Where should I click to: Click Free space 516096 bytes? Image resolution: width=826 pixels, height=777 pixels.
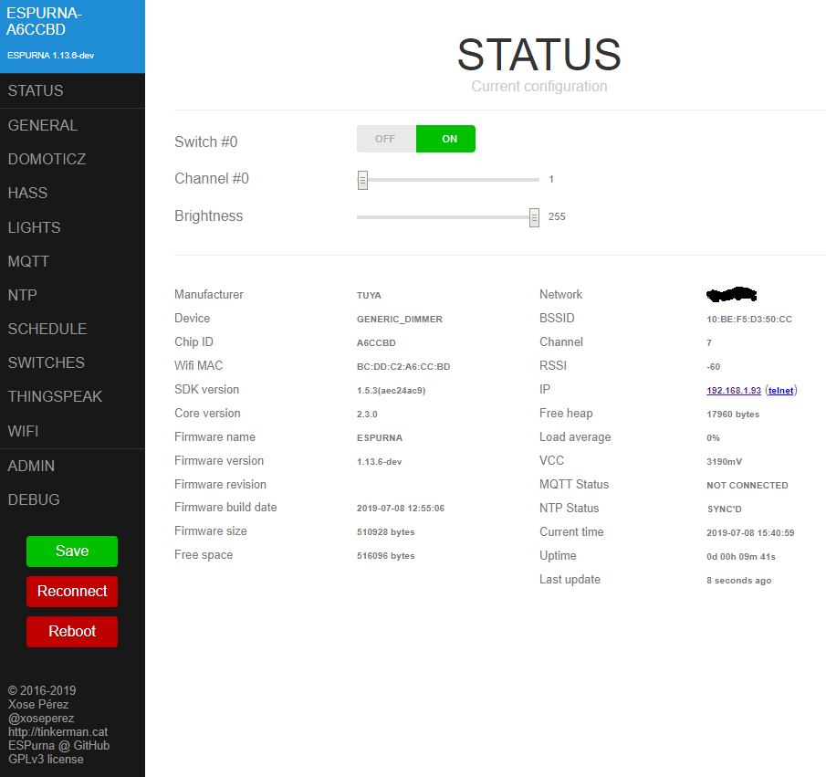tap(385, 556)
